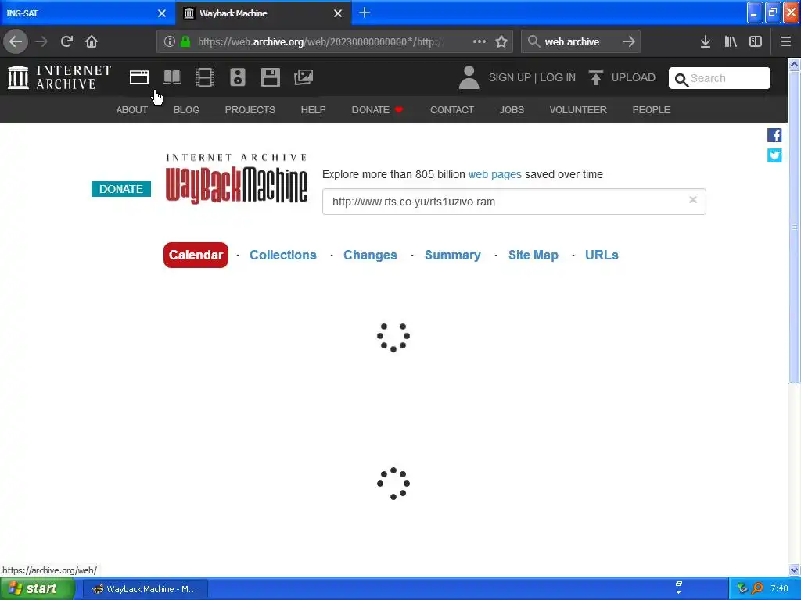This screenshot has width=801, height=600.
Task: Click the SIGN UP link
Action: coord(510,77)
